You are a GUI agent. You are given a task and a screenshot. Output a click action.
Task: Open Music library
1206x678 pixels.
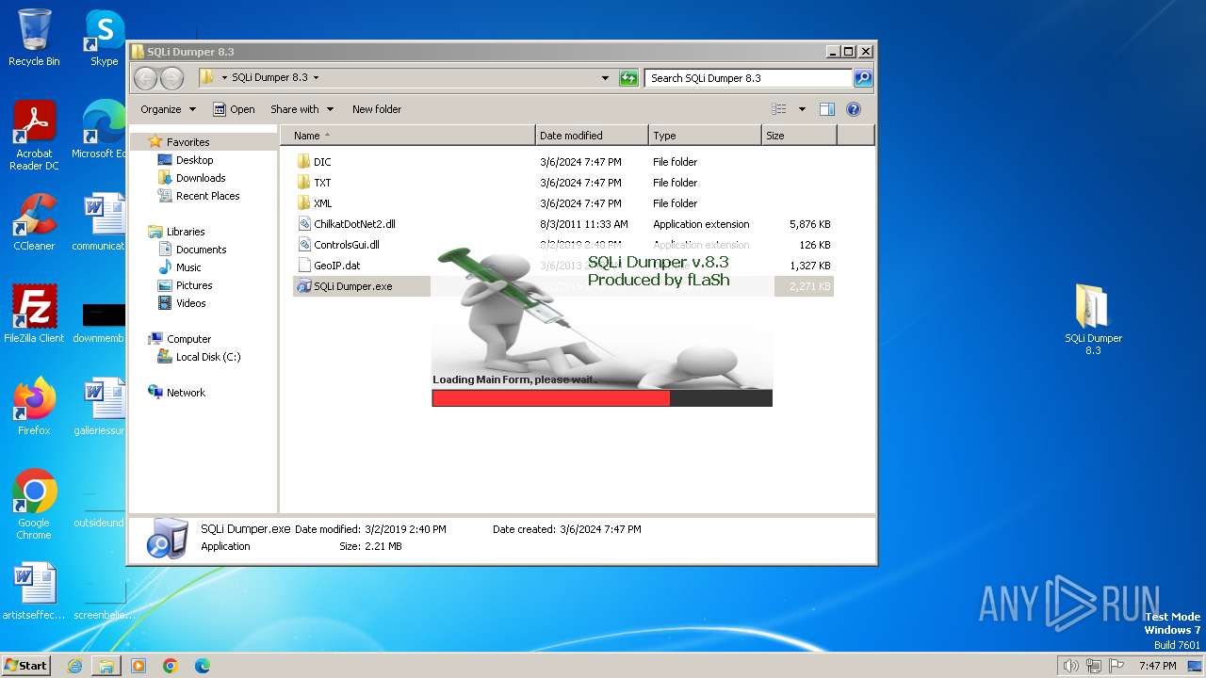point(188,267)
